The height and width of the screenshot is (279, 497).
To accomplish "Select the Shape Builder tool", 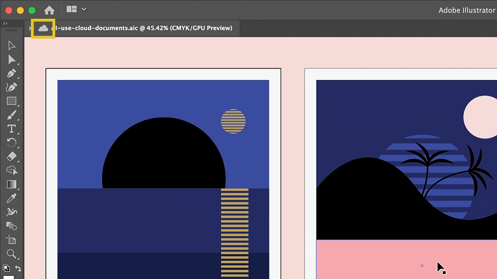I will 12,170.
